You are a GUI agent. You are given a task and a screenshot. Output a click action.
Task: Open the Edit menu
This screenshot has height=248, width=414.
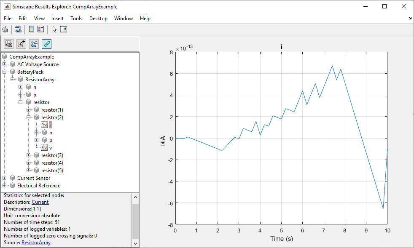[23, 18]
